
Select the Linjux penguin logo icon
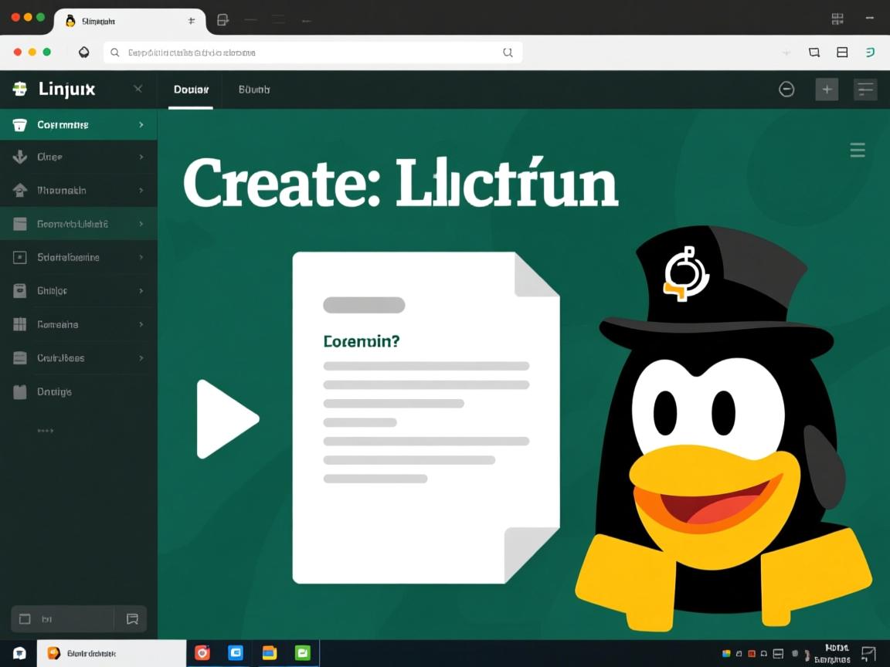point(21,89)
